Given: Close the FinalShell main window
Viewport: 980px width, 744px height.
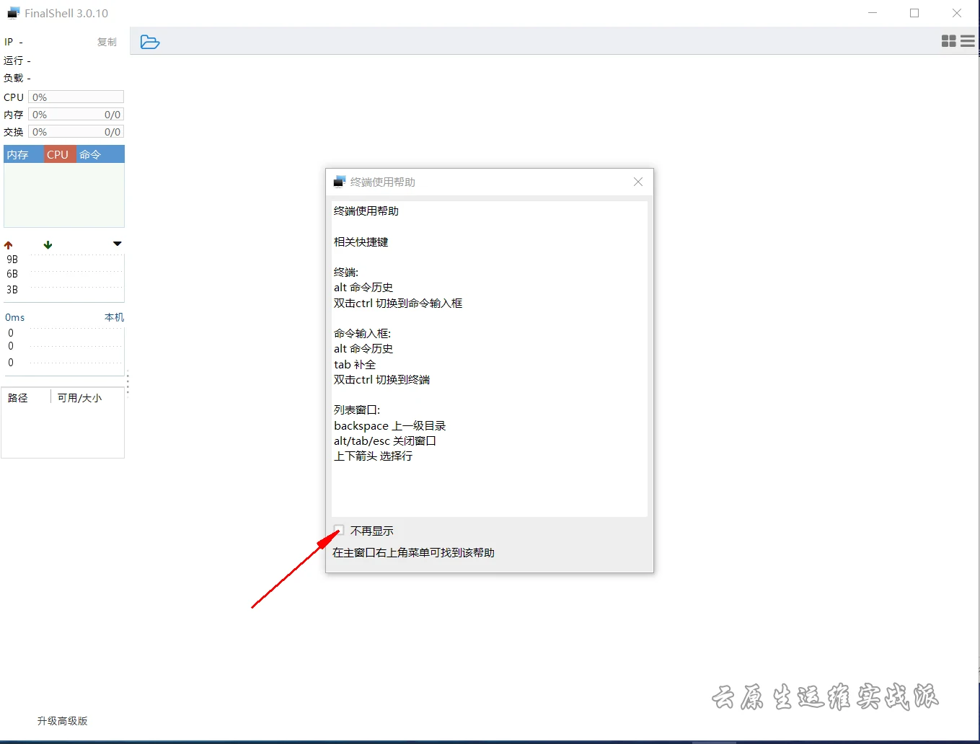Looking at the screenshot, I should tap(957, 13).
